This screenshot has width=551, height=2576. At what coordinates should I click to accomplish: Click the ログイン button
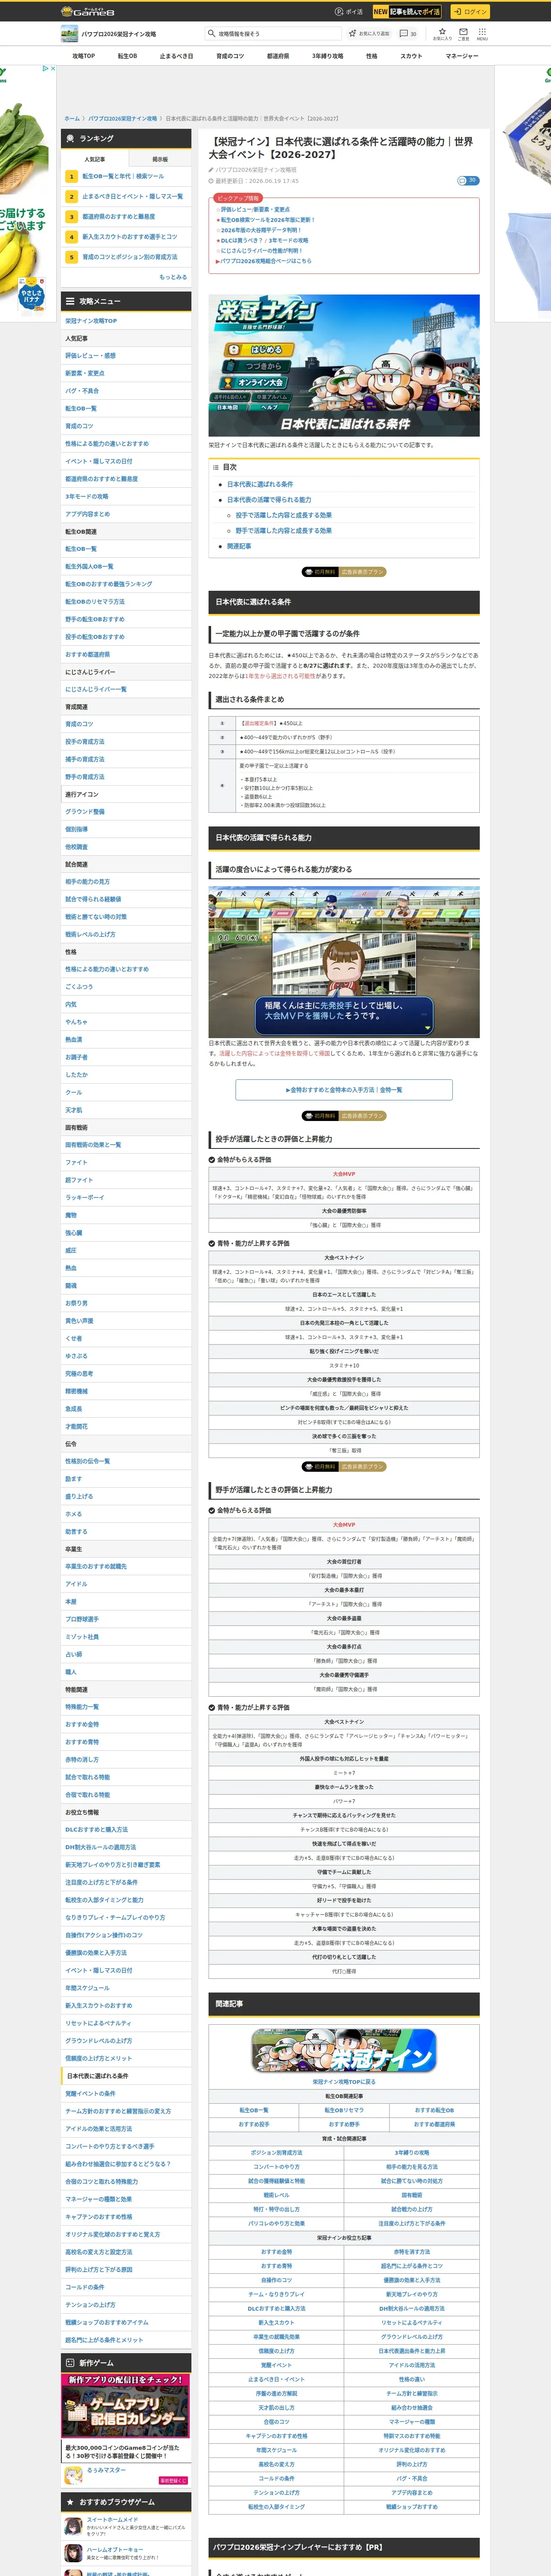pyautogui.click(x=469, y=12)
